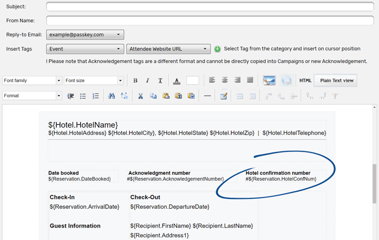This screenshot has width=379, height=240.
Task: Click the editor vertical scrollbar
Action: [375, 184]
